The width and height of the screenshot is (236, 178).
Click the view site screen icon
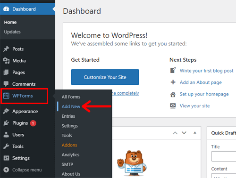point(173,106)
